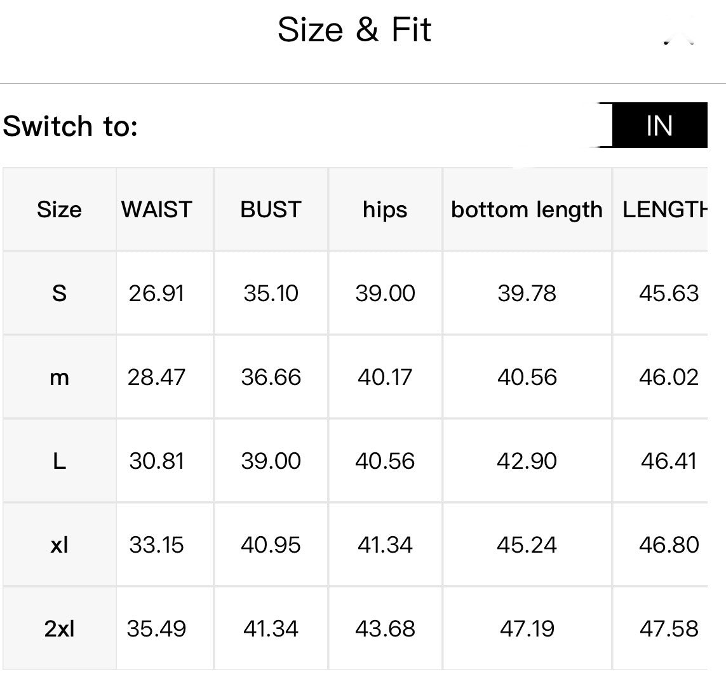Pick the L size row label
726x674 pixels.
point(59,461)
